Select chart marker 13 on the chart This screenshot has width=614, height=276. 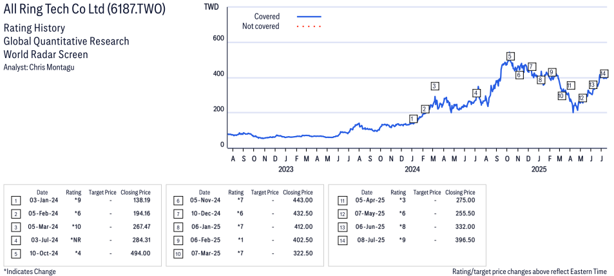tap(592, 85)
